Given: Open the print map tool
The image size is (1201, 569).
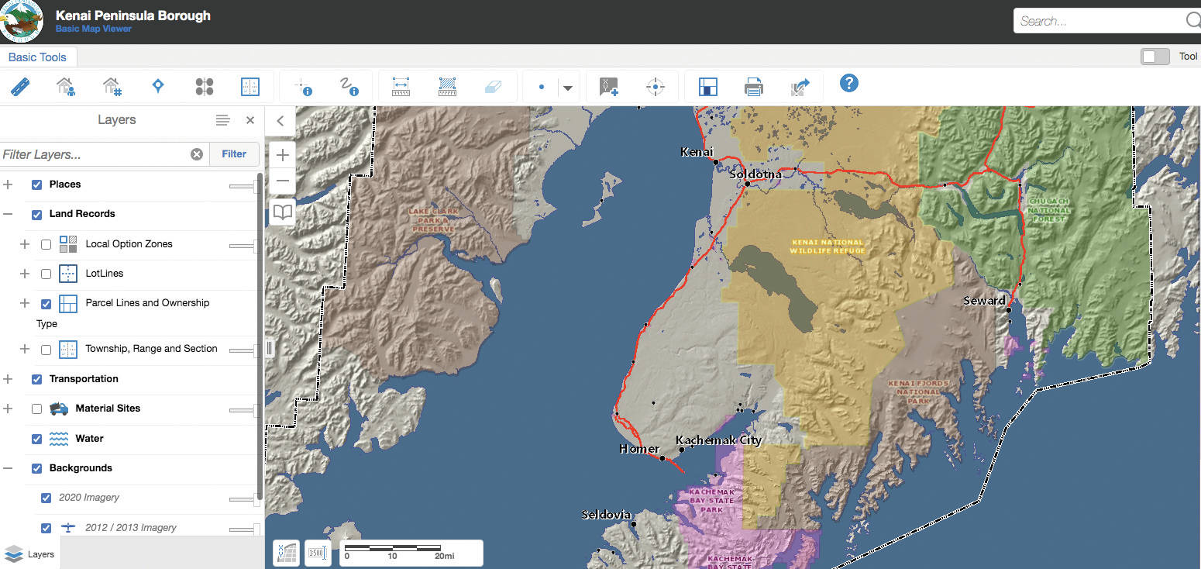Looking at the screenshot, I should click(x=753, y=87).
